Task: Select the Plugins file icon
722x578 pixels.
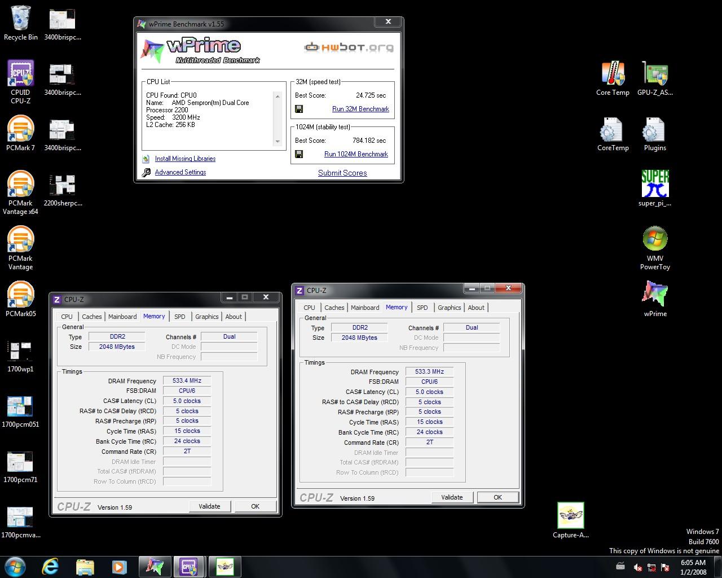Action: [655, 134]
